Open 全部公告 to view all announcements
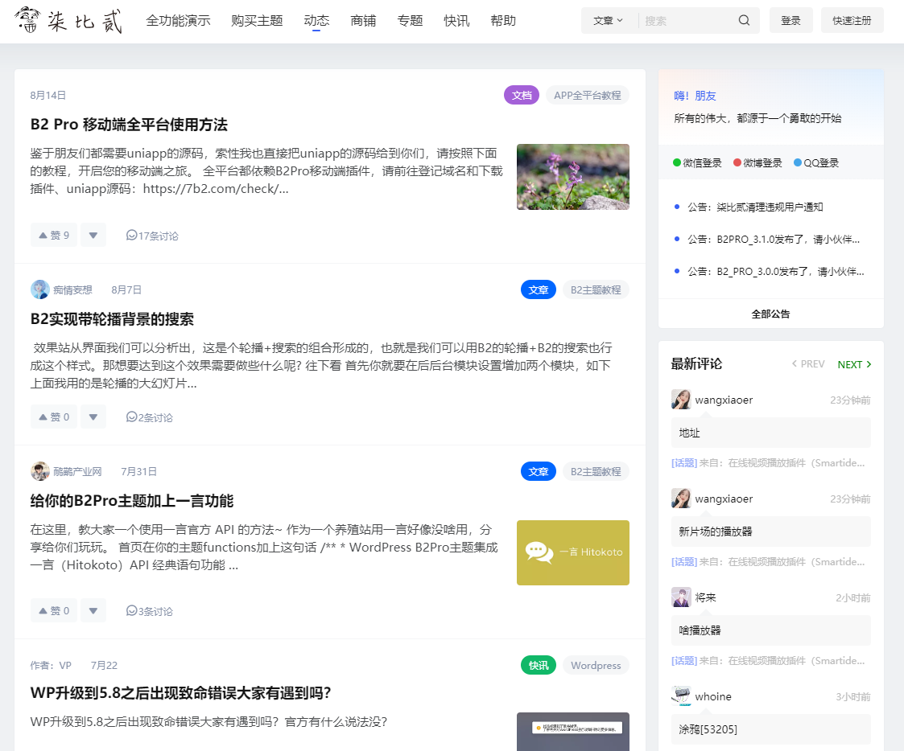 770,314
